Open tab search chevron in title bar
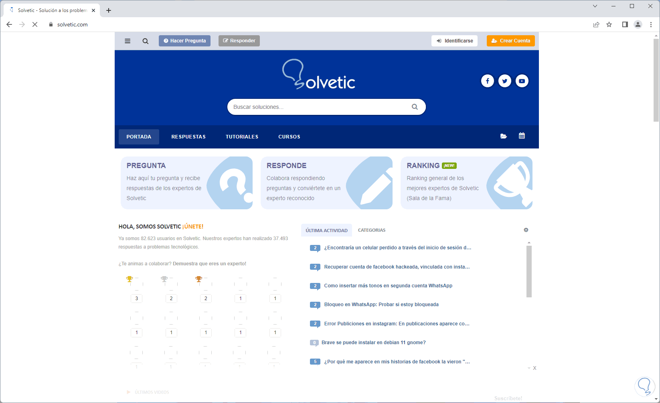Viewport: 660px width, 403px height. [595, 6]
